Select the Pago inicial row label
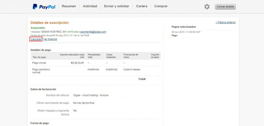Screen dimensions: 264x126 click(39, 63)
